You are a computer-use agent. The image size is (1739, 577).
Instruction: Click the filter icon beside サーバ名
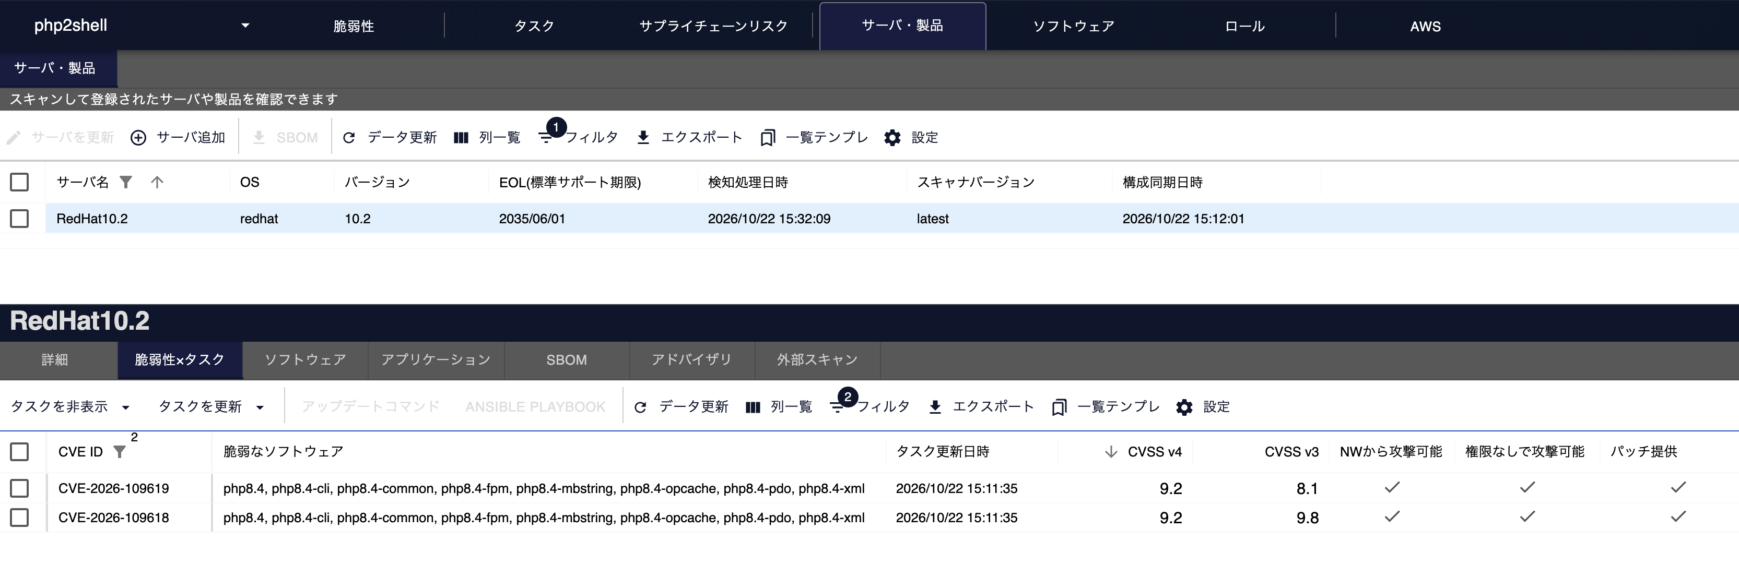pos(125,182)
